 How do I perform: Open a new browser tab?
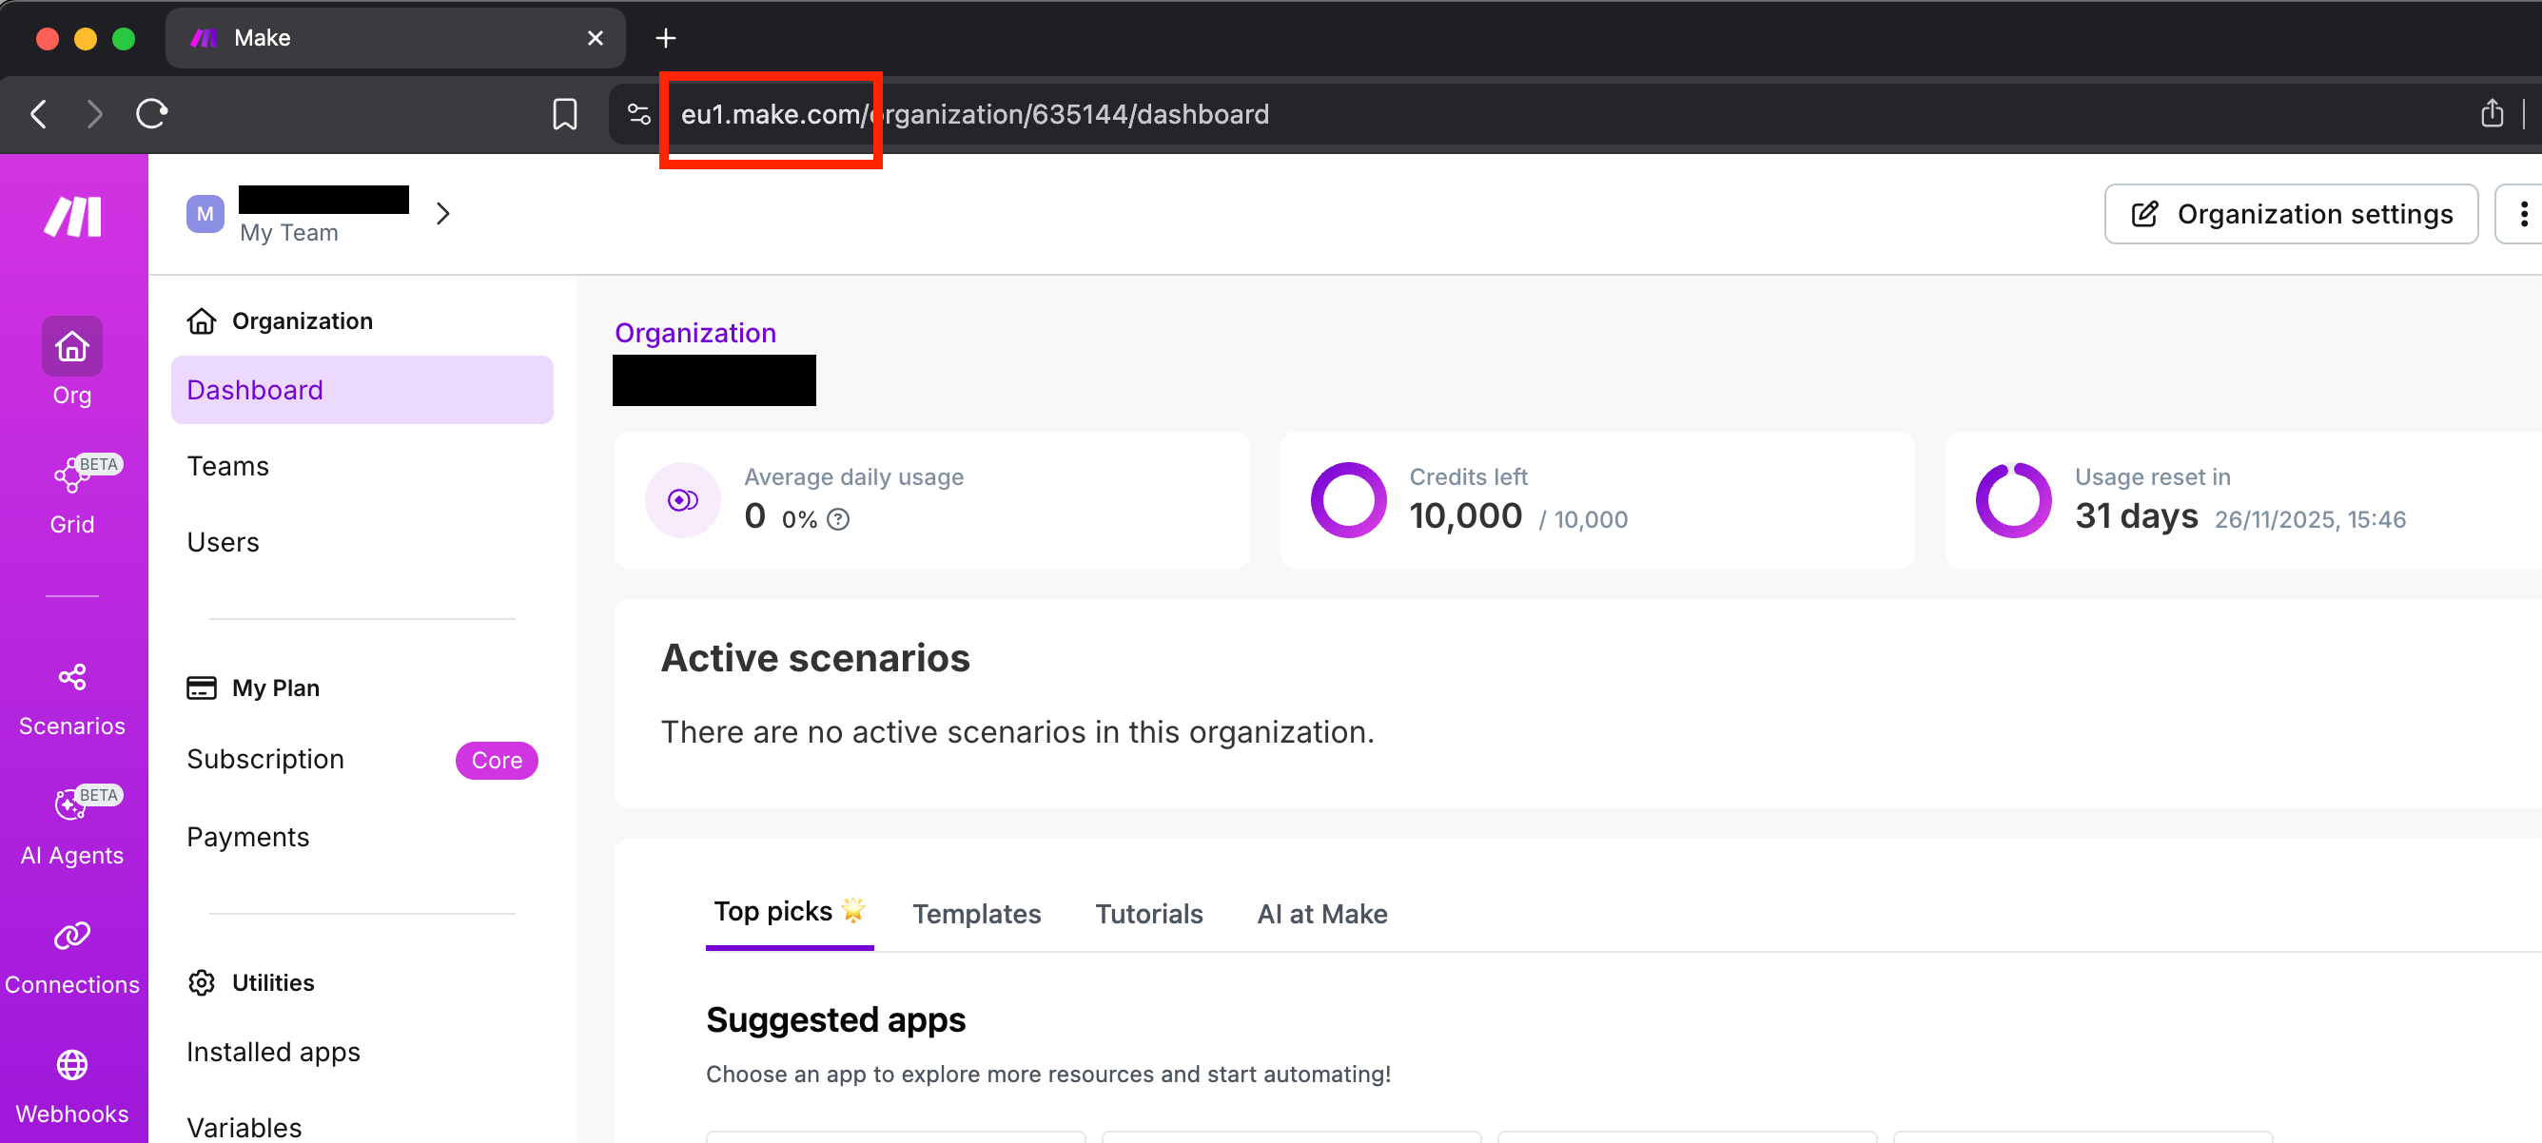coord(666,37)
